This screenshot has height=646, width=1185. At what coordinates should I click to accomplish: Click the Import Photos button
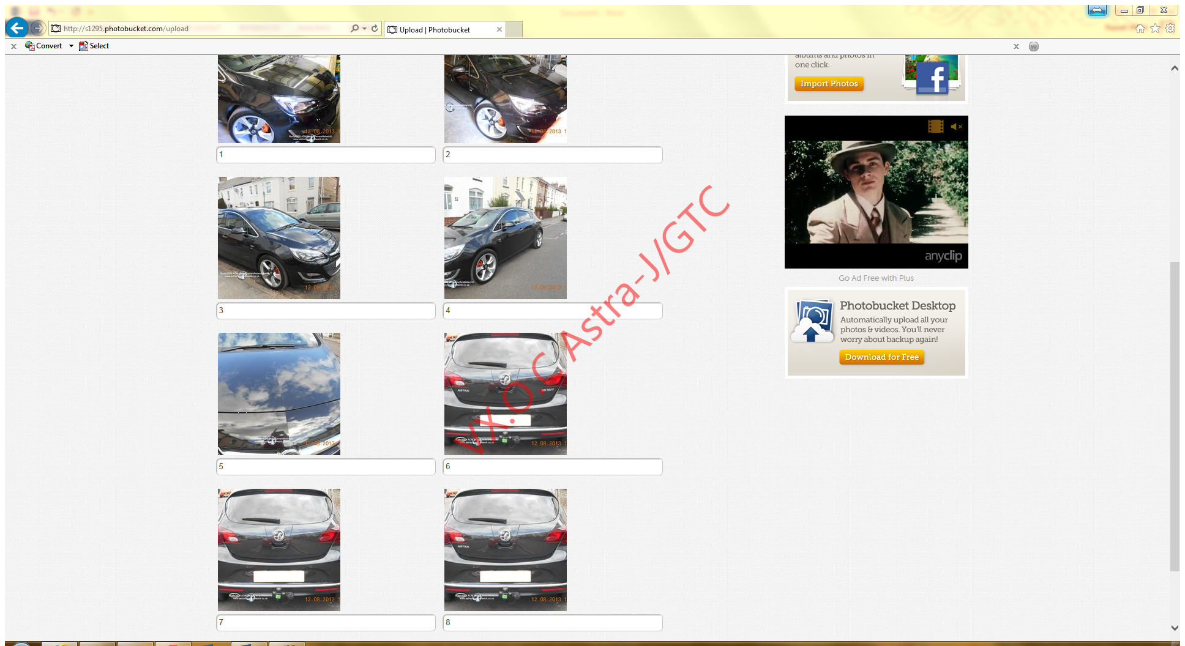[829, 84]
